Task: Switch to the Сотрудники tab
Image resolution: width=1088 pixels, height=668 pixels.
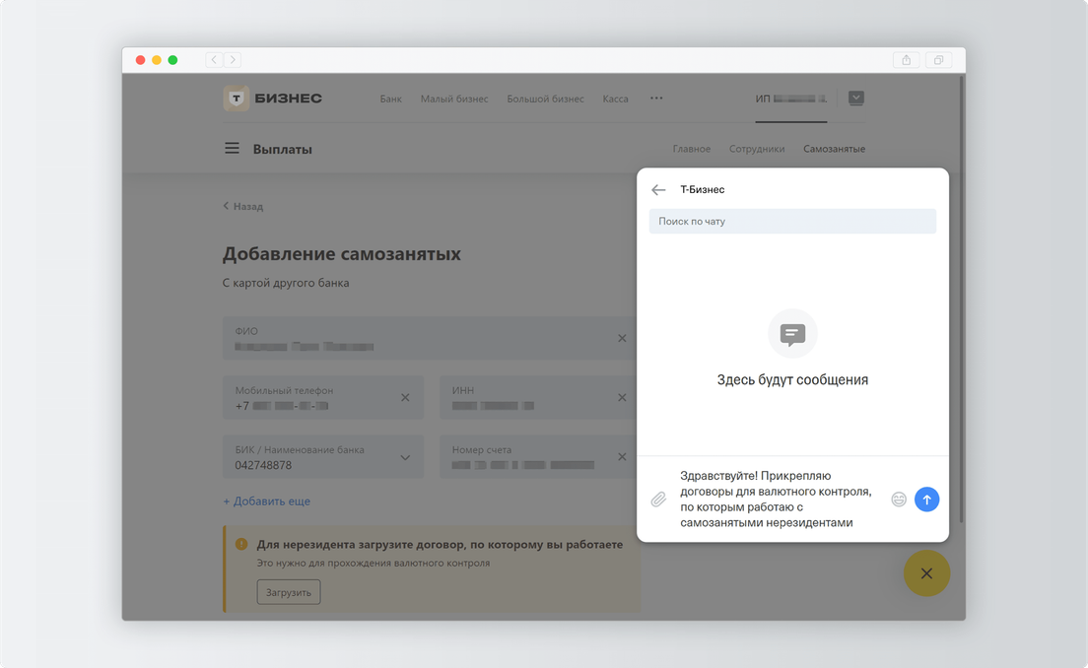Action: tap(757, 149)
